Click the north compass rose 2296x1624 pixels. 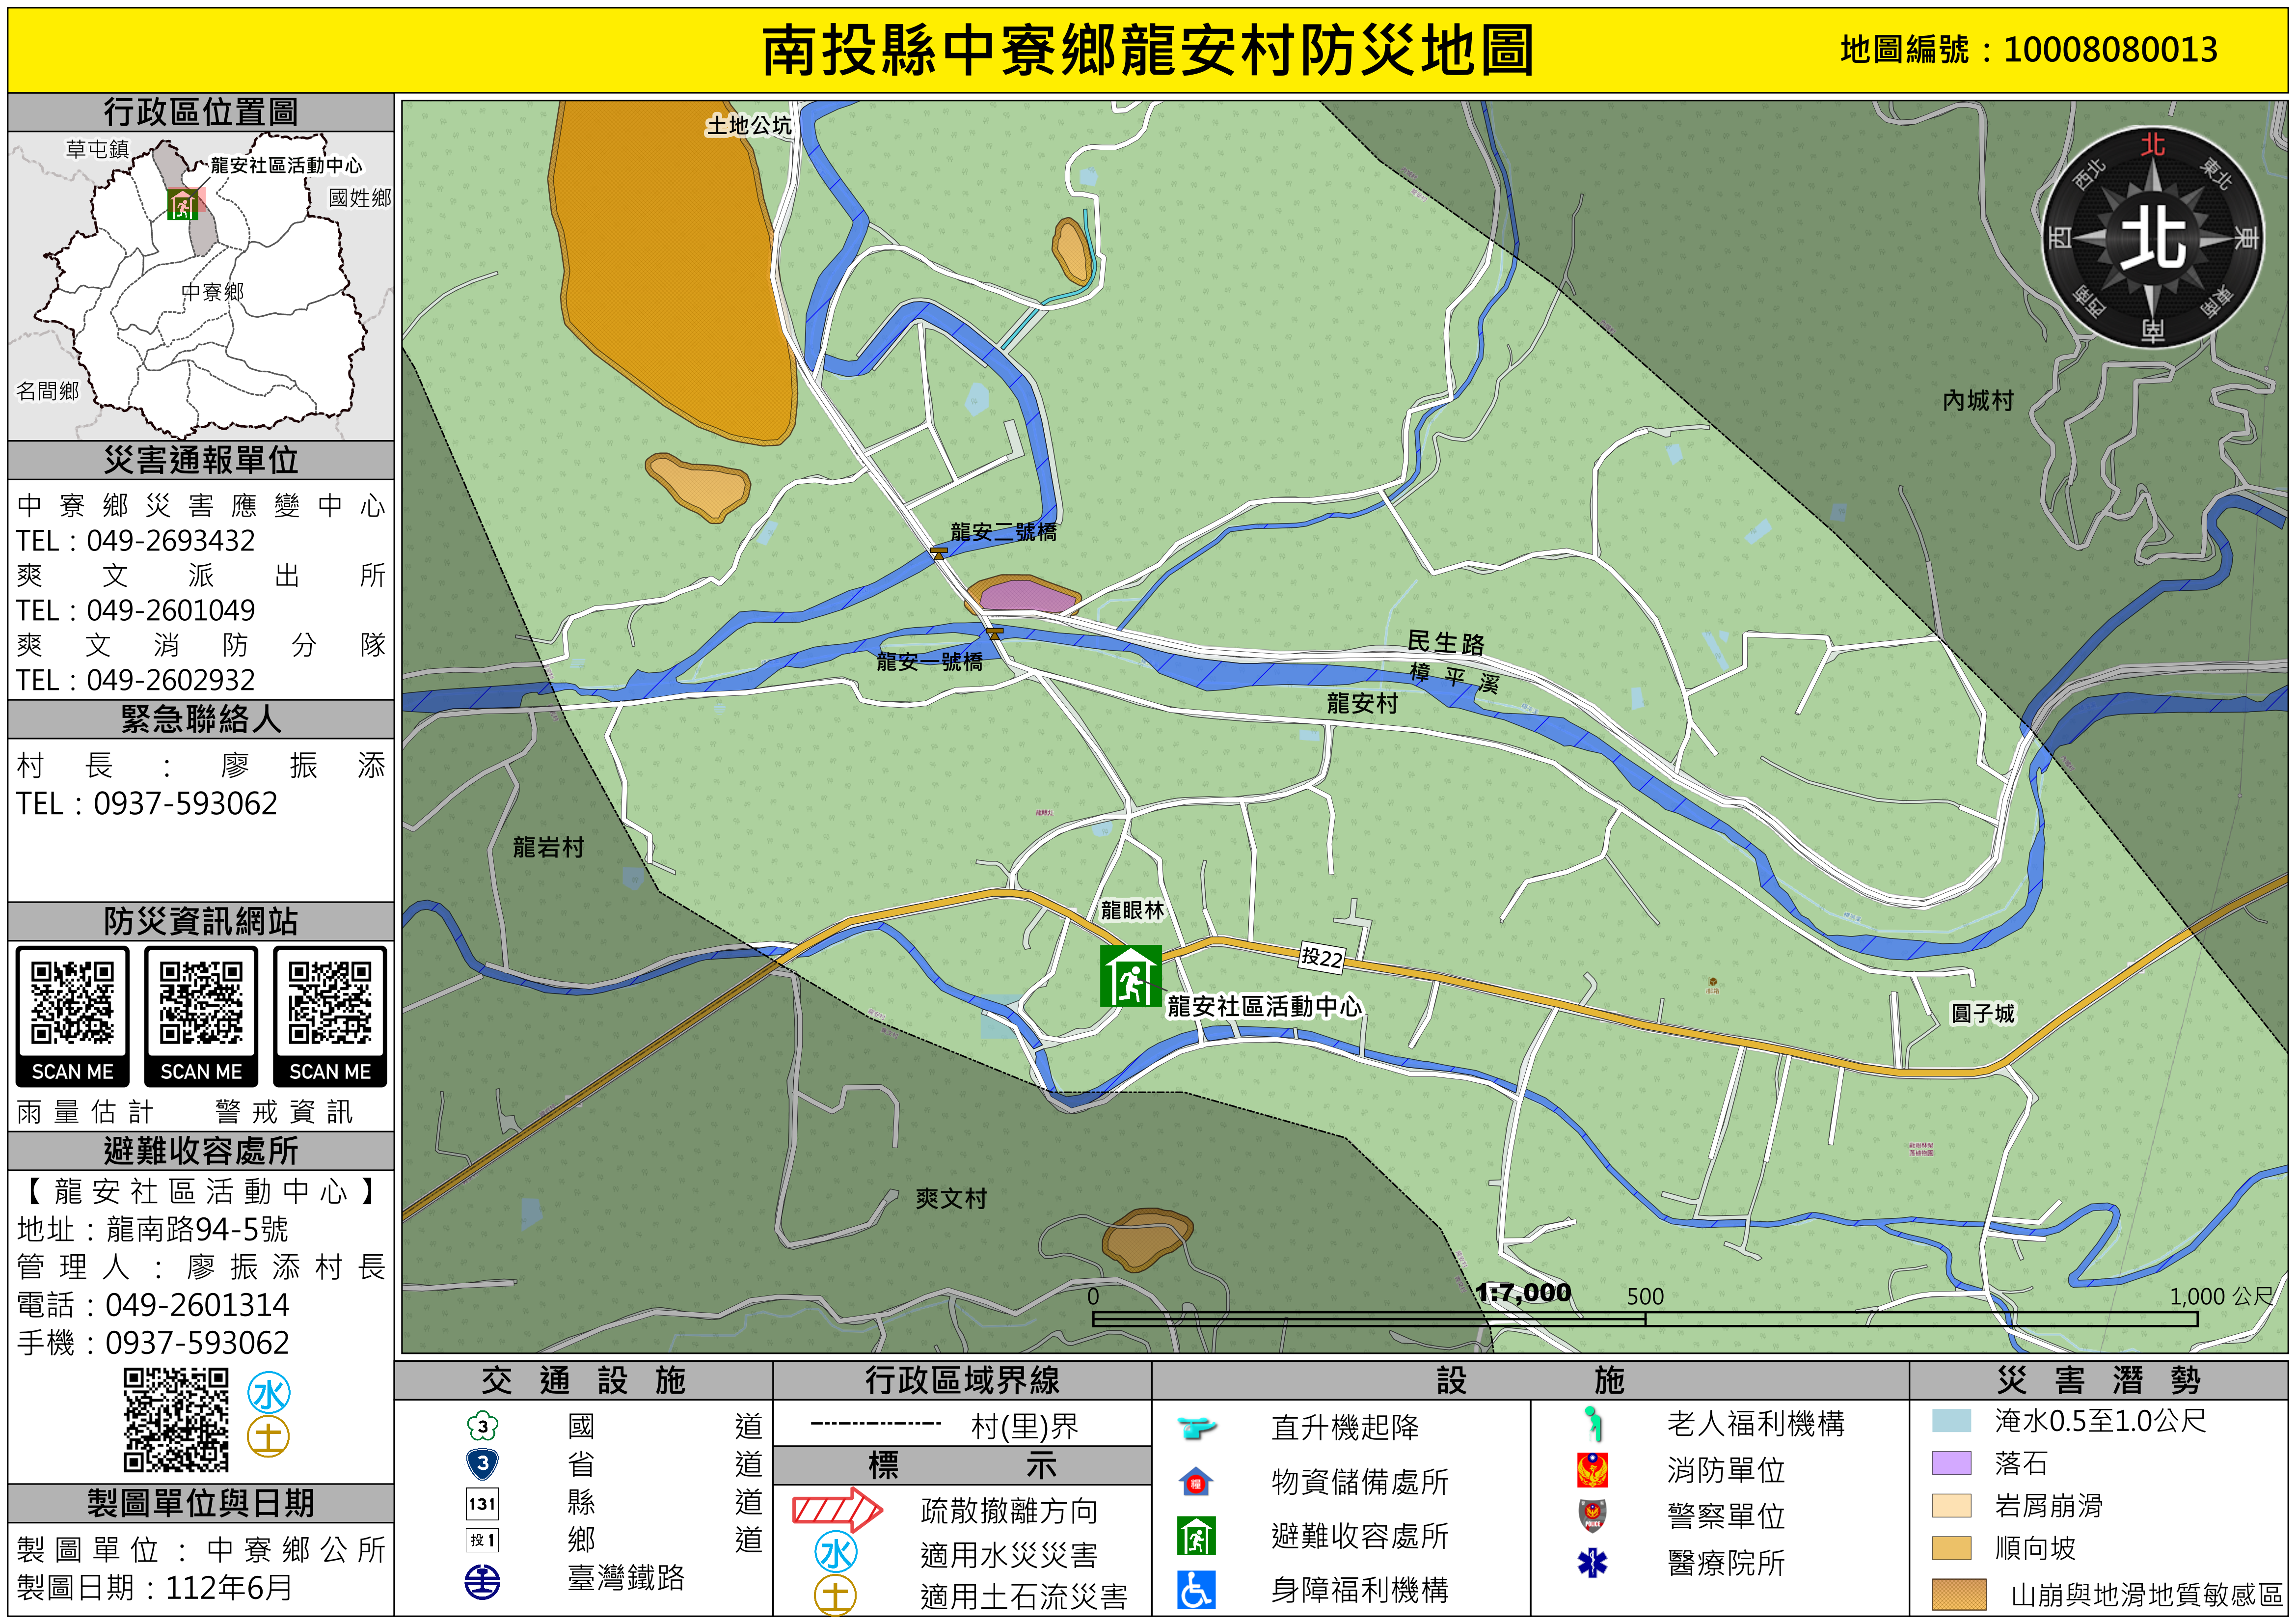tap(2152, 238)
